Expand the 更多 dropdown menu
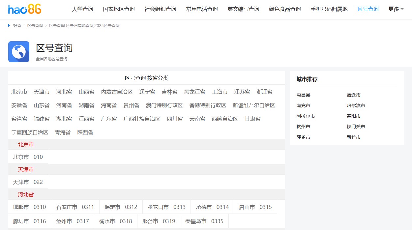 (x=396, y=9)
